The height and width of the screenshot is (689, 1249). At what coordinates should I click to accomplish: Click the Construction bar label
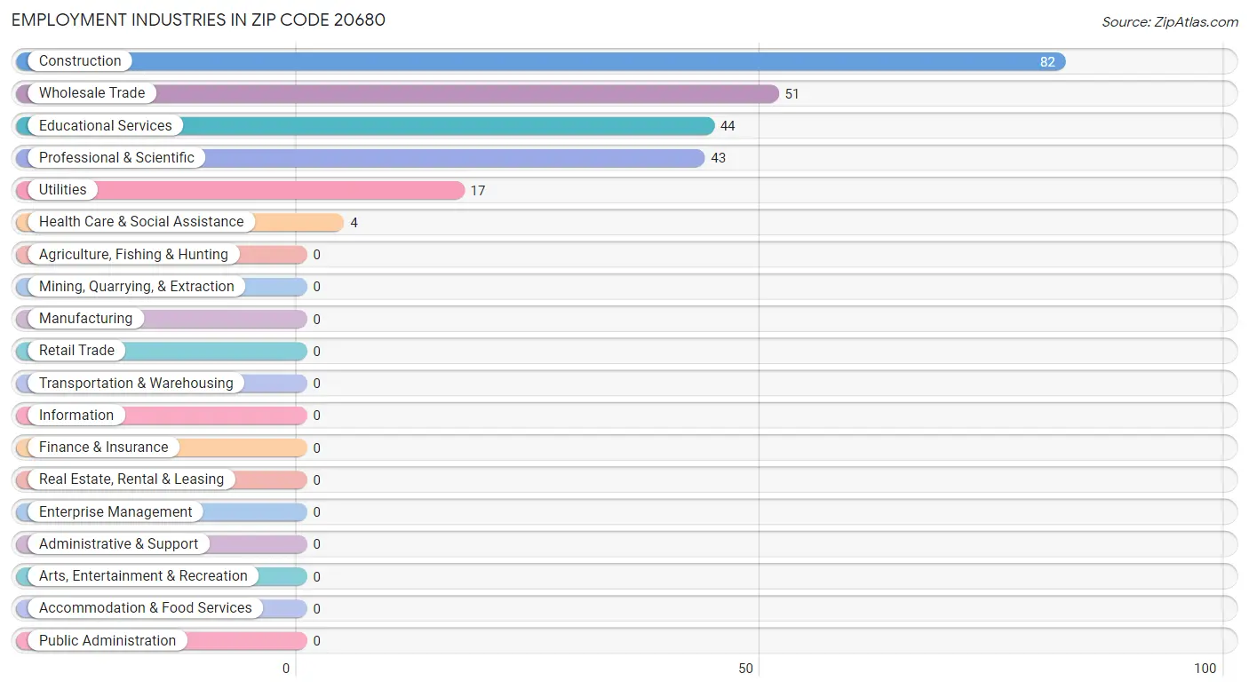click(80, 61)
